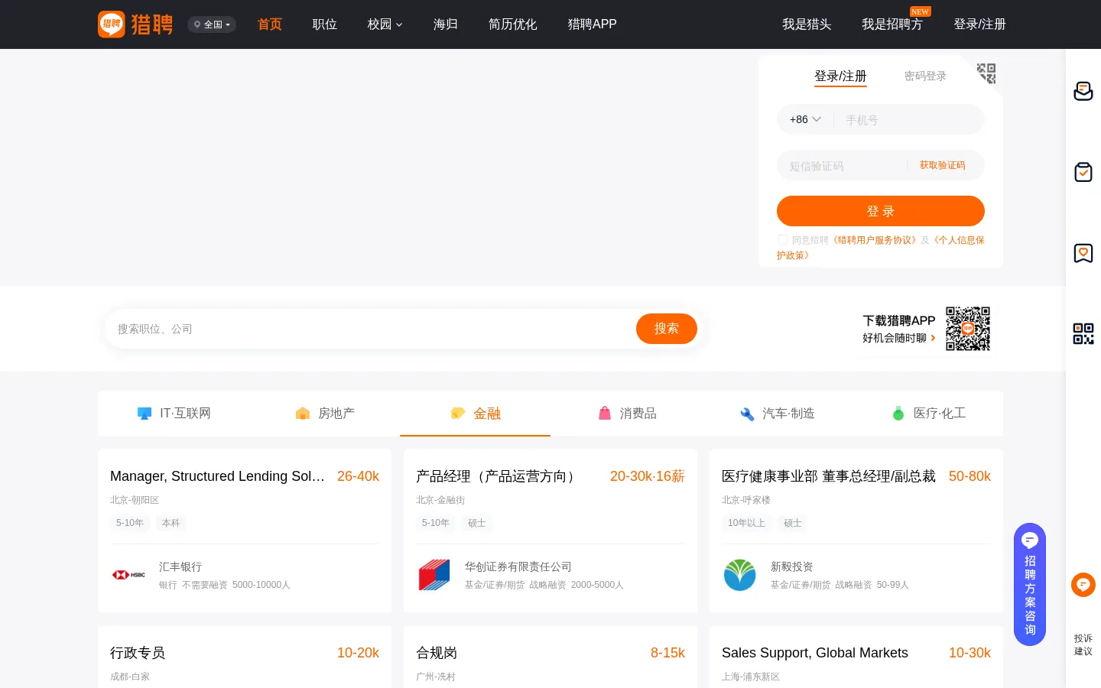Click sidebar checklist clipboard icon
The image size is (1101, 688).
tap(1083, 172)
